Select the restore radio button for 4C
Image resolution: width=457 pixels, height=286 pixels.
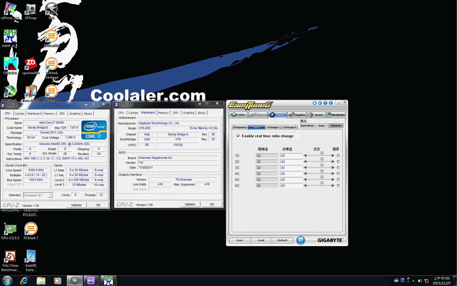click(x=338, y=174)
